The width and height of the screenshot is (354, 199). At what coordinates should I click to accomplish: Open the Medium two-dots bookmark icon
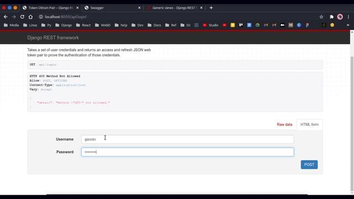(283, 25)
